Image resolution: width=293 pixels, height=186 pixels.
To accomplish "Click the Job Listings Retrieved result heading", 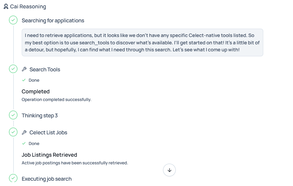I will point(49,155).
